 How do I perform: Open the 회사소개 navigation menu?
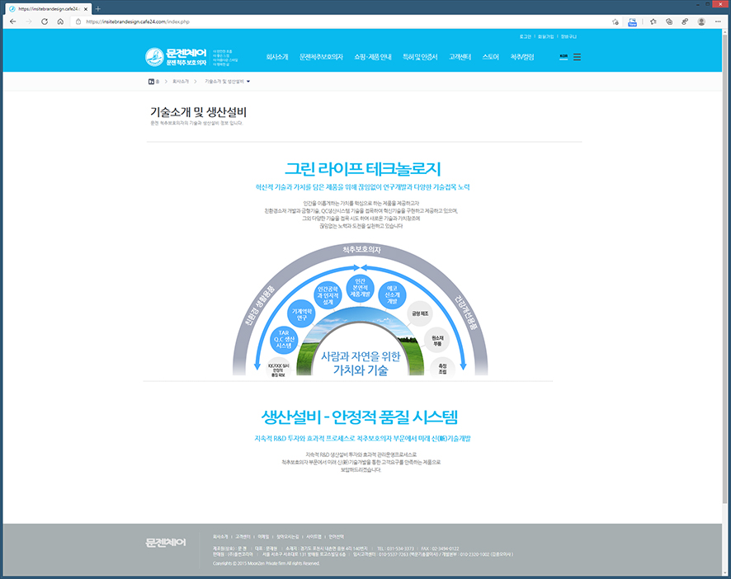point(277,57)
